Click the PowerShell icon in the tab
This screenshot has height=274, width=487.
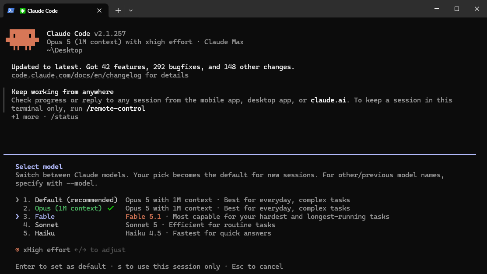click(x=11, y=11)
